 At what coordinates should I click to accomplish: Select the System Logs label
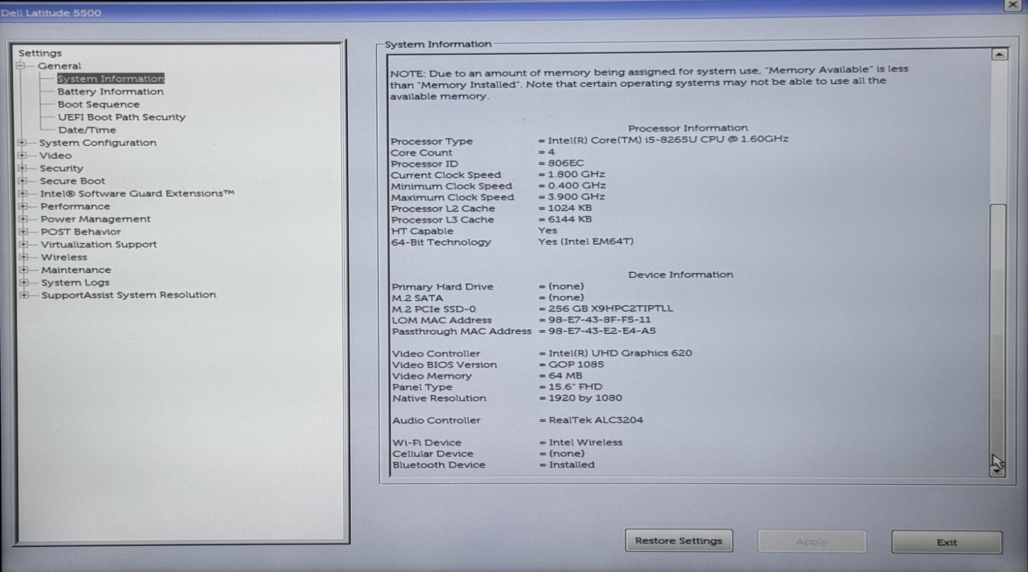tap(75, 283)
